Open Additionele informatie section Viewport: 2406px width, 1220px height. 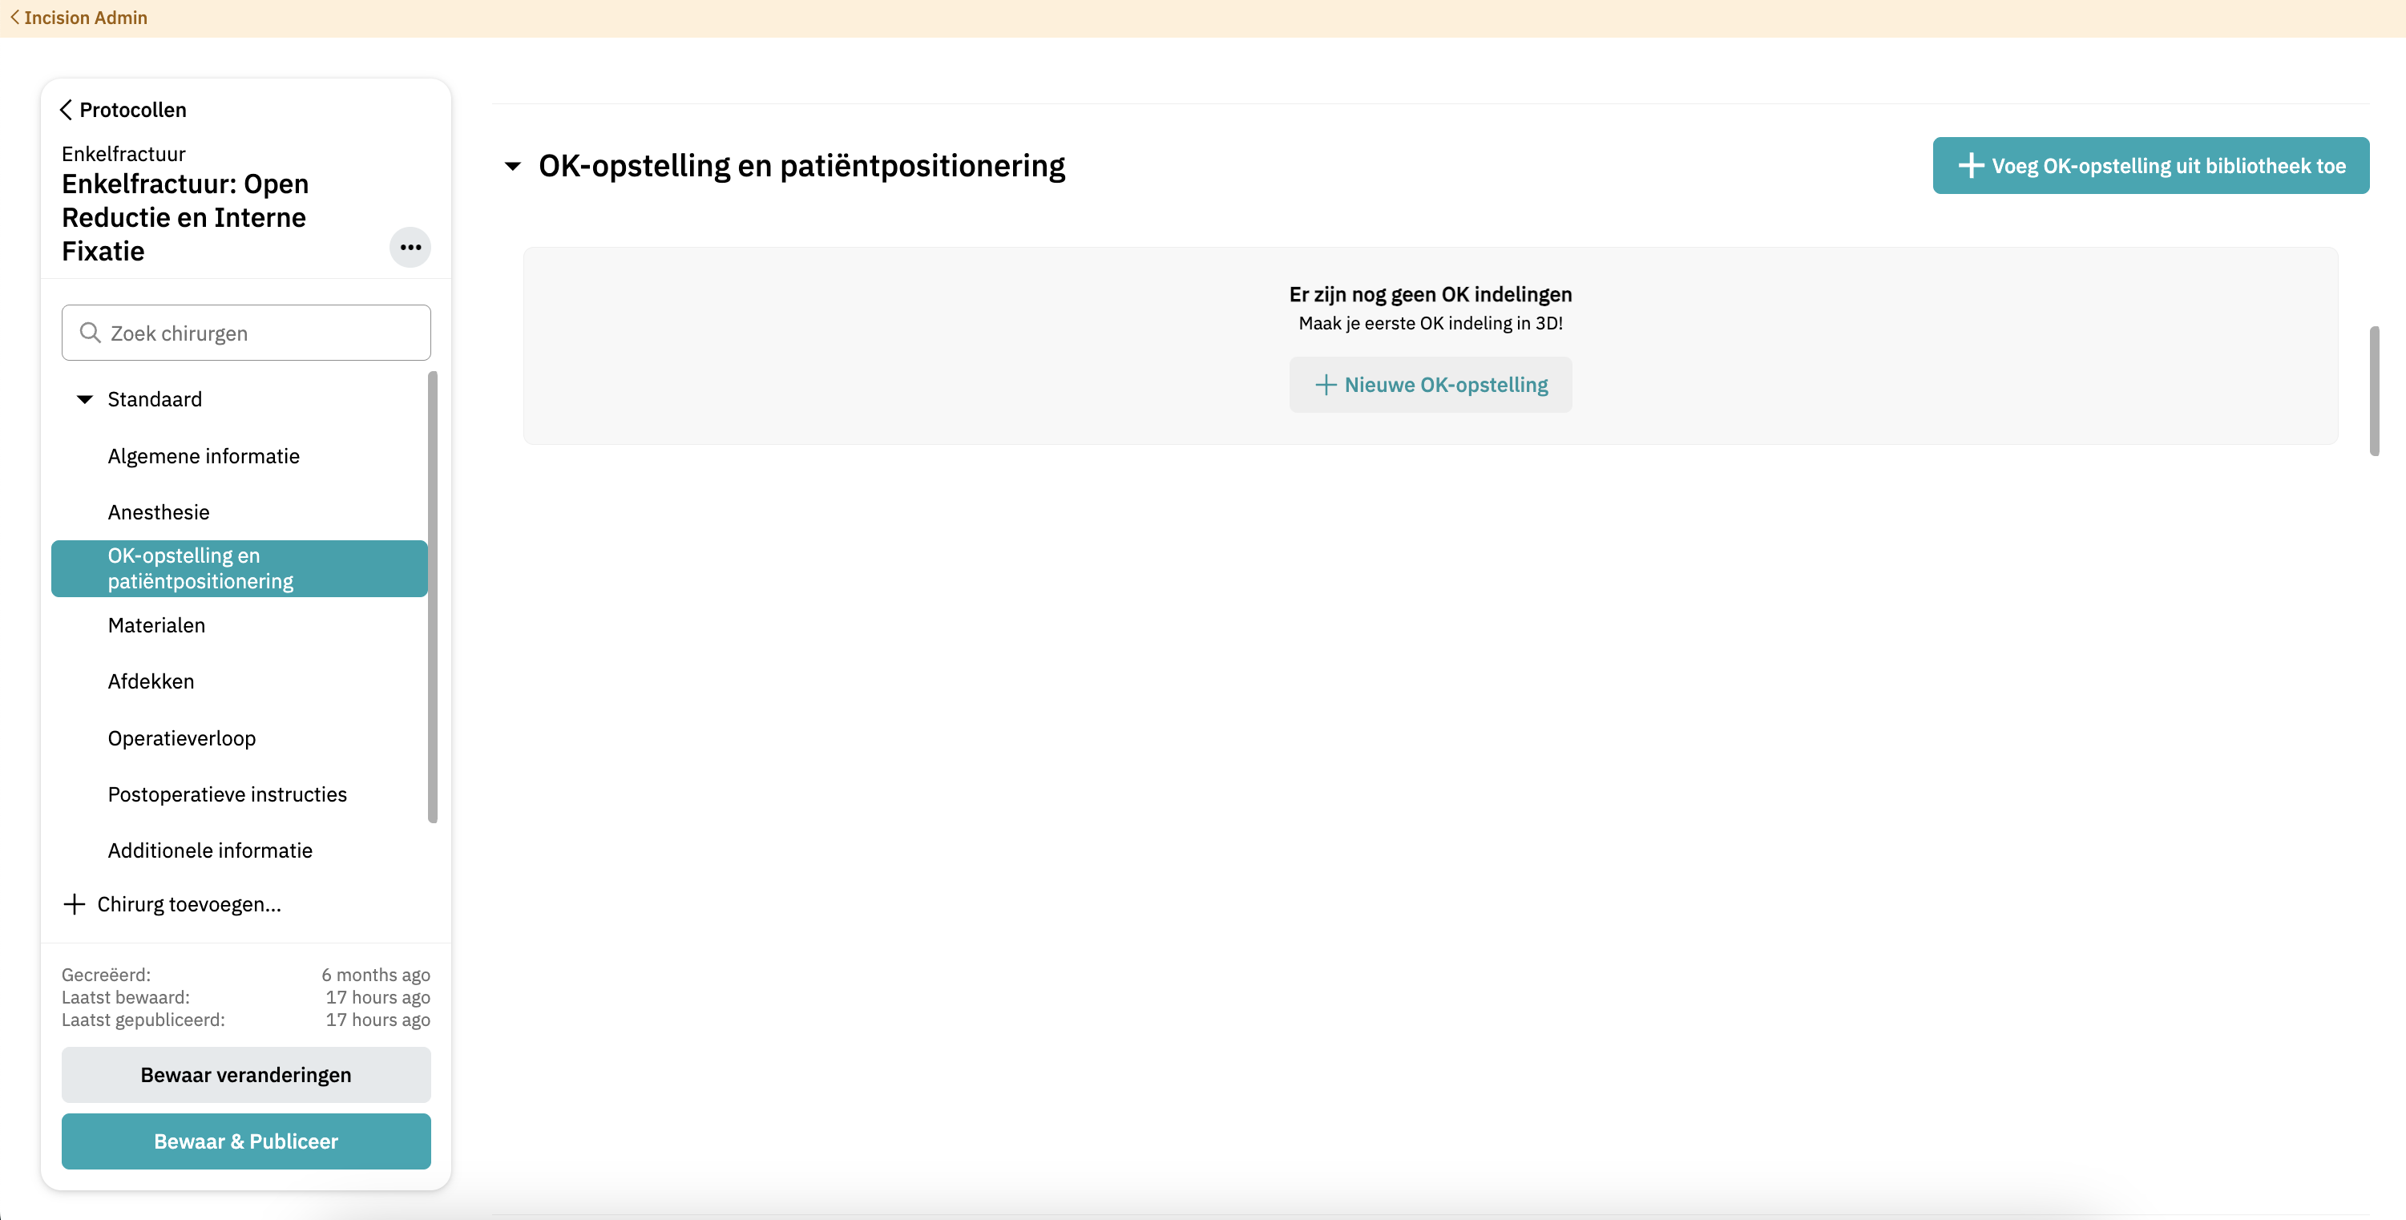(x=210, y=850)
